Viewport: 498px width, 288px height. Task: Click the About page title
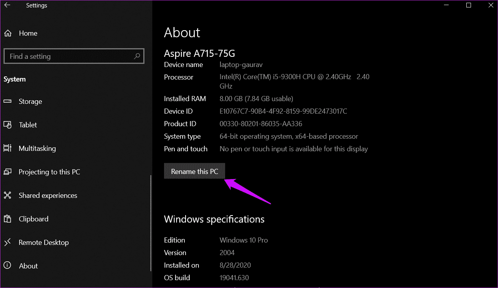(x=182, y=33)
